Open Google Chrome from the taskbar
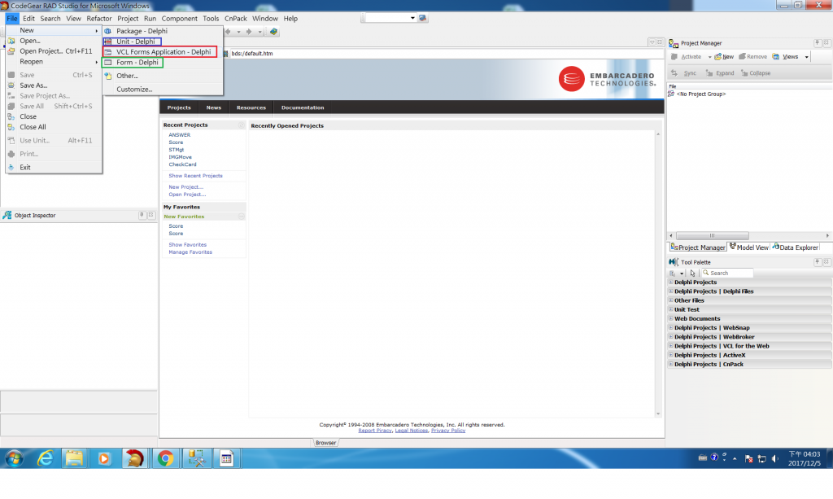Viewport: 833px width, 499px height. [x=165, y=458]
